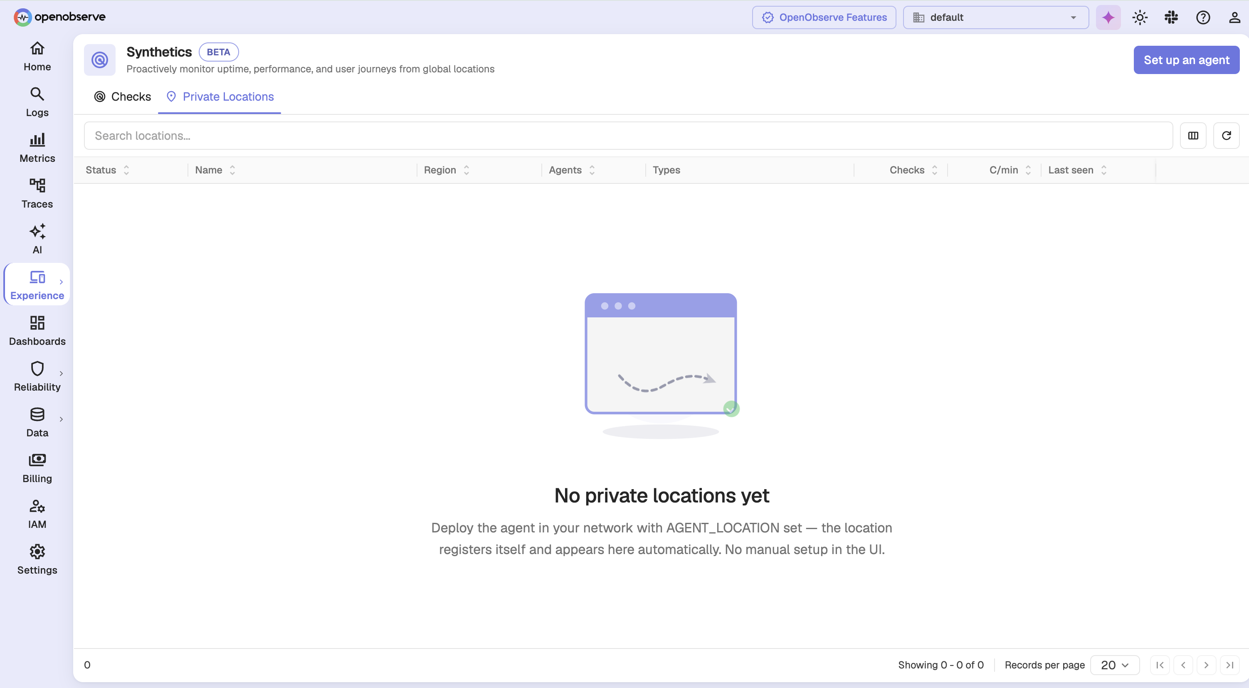Open the column settings button

(1193, 136)
